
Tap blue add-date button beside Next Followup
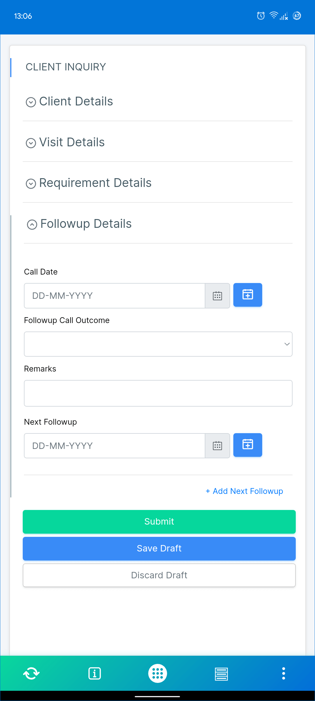pyautogui.click(x=248, y=445)
